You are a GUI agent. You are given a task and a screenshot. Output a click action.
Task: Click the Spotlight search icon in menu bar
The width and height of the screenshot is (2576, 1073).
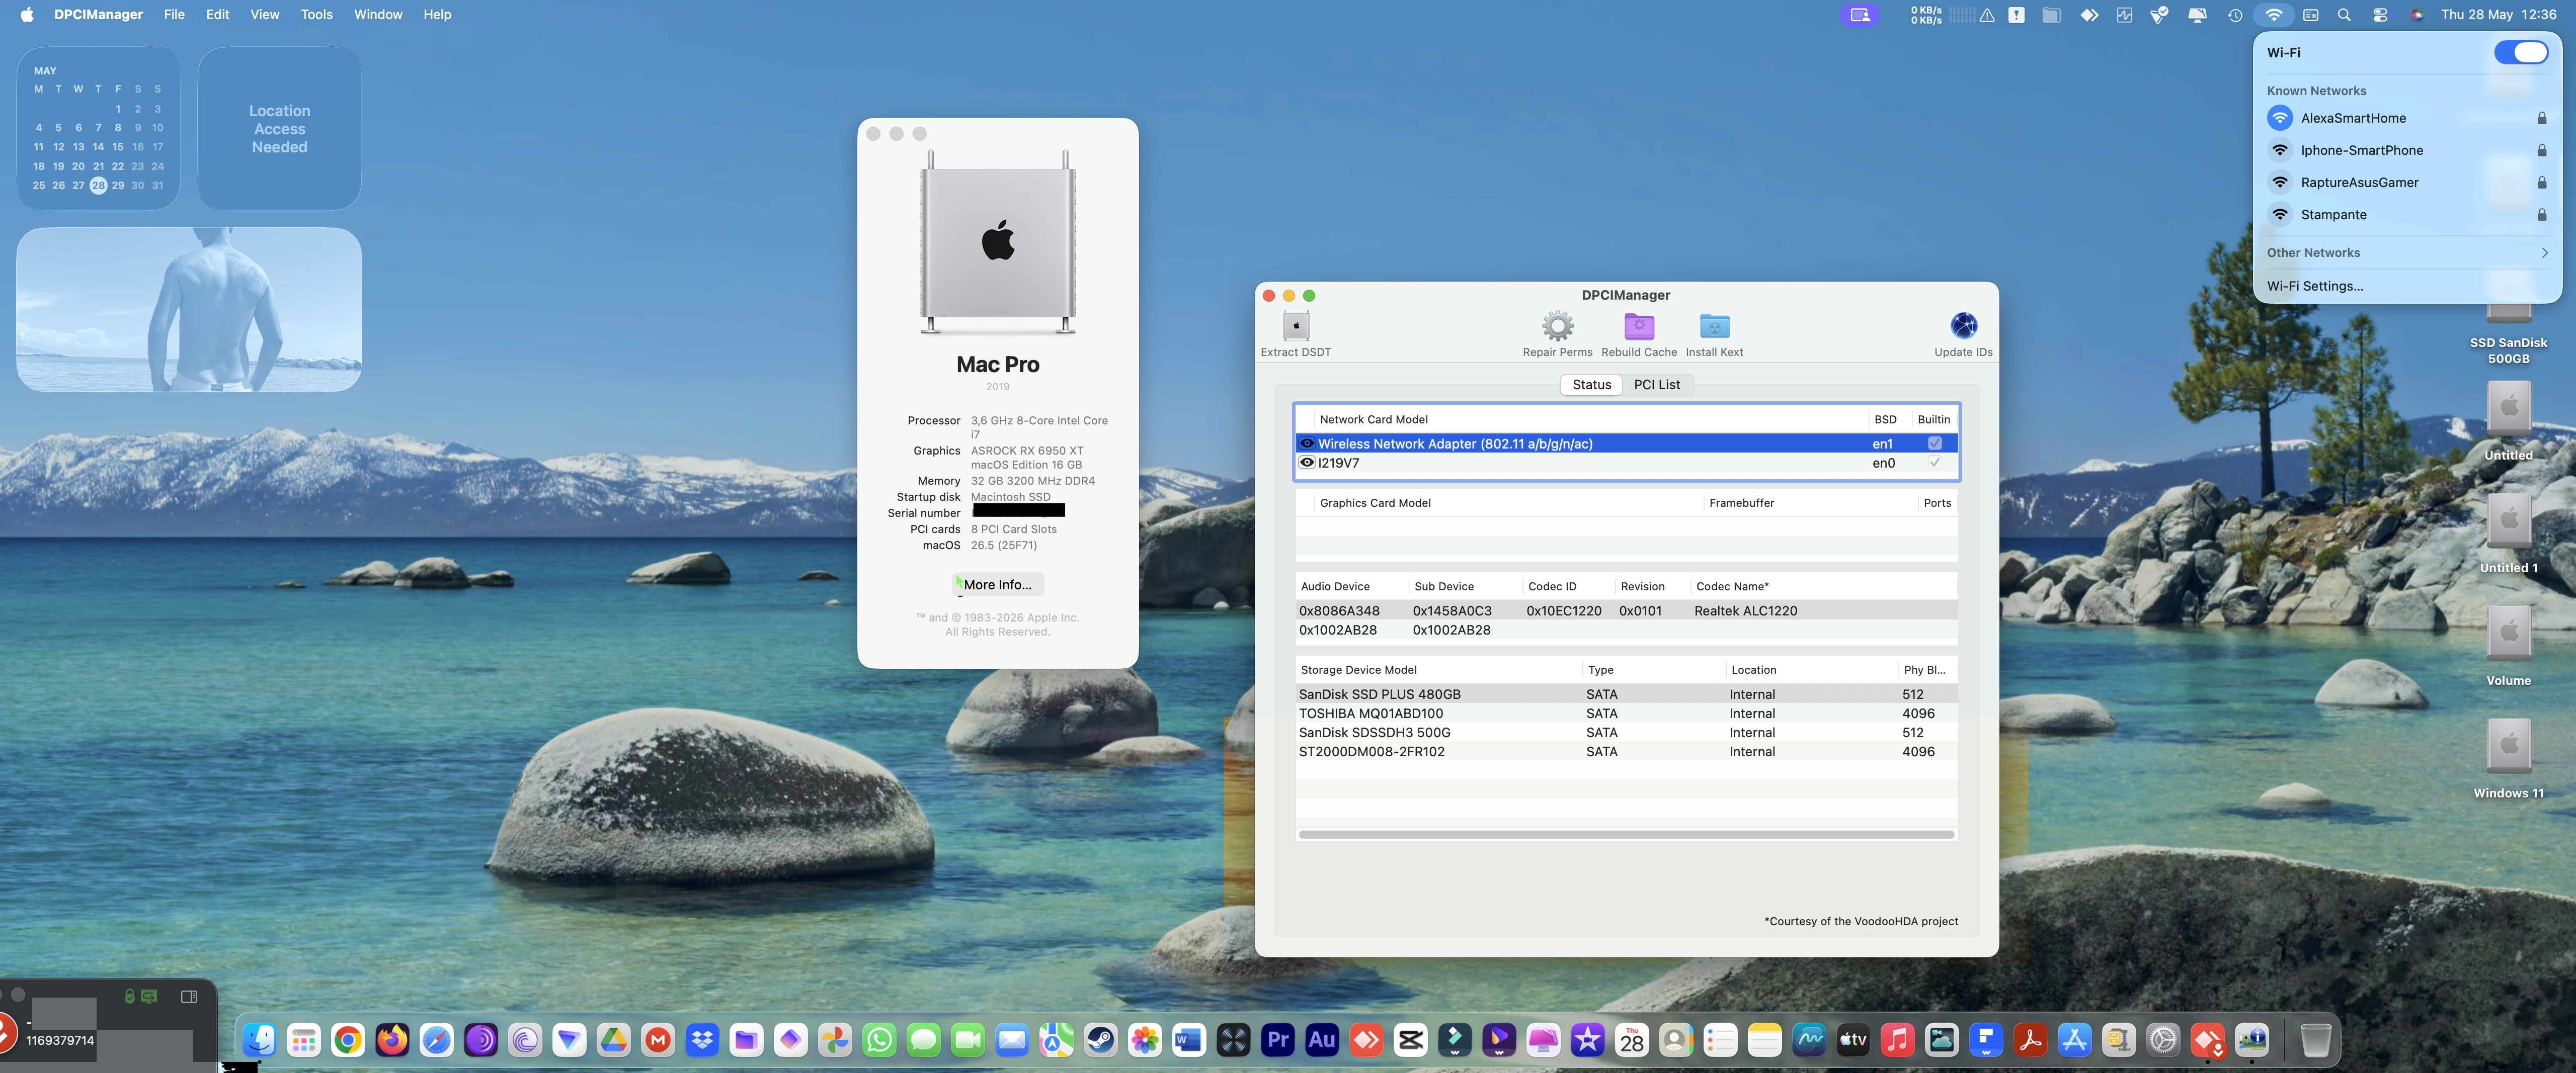pyautogui.click(x=2344, y=14)
